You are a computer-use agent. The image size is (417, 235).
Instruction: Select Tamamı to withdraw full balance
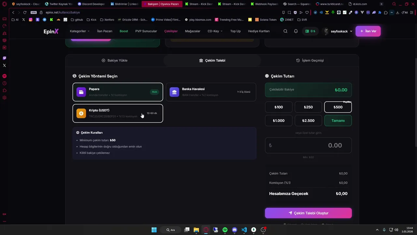(x=338, y=120)
